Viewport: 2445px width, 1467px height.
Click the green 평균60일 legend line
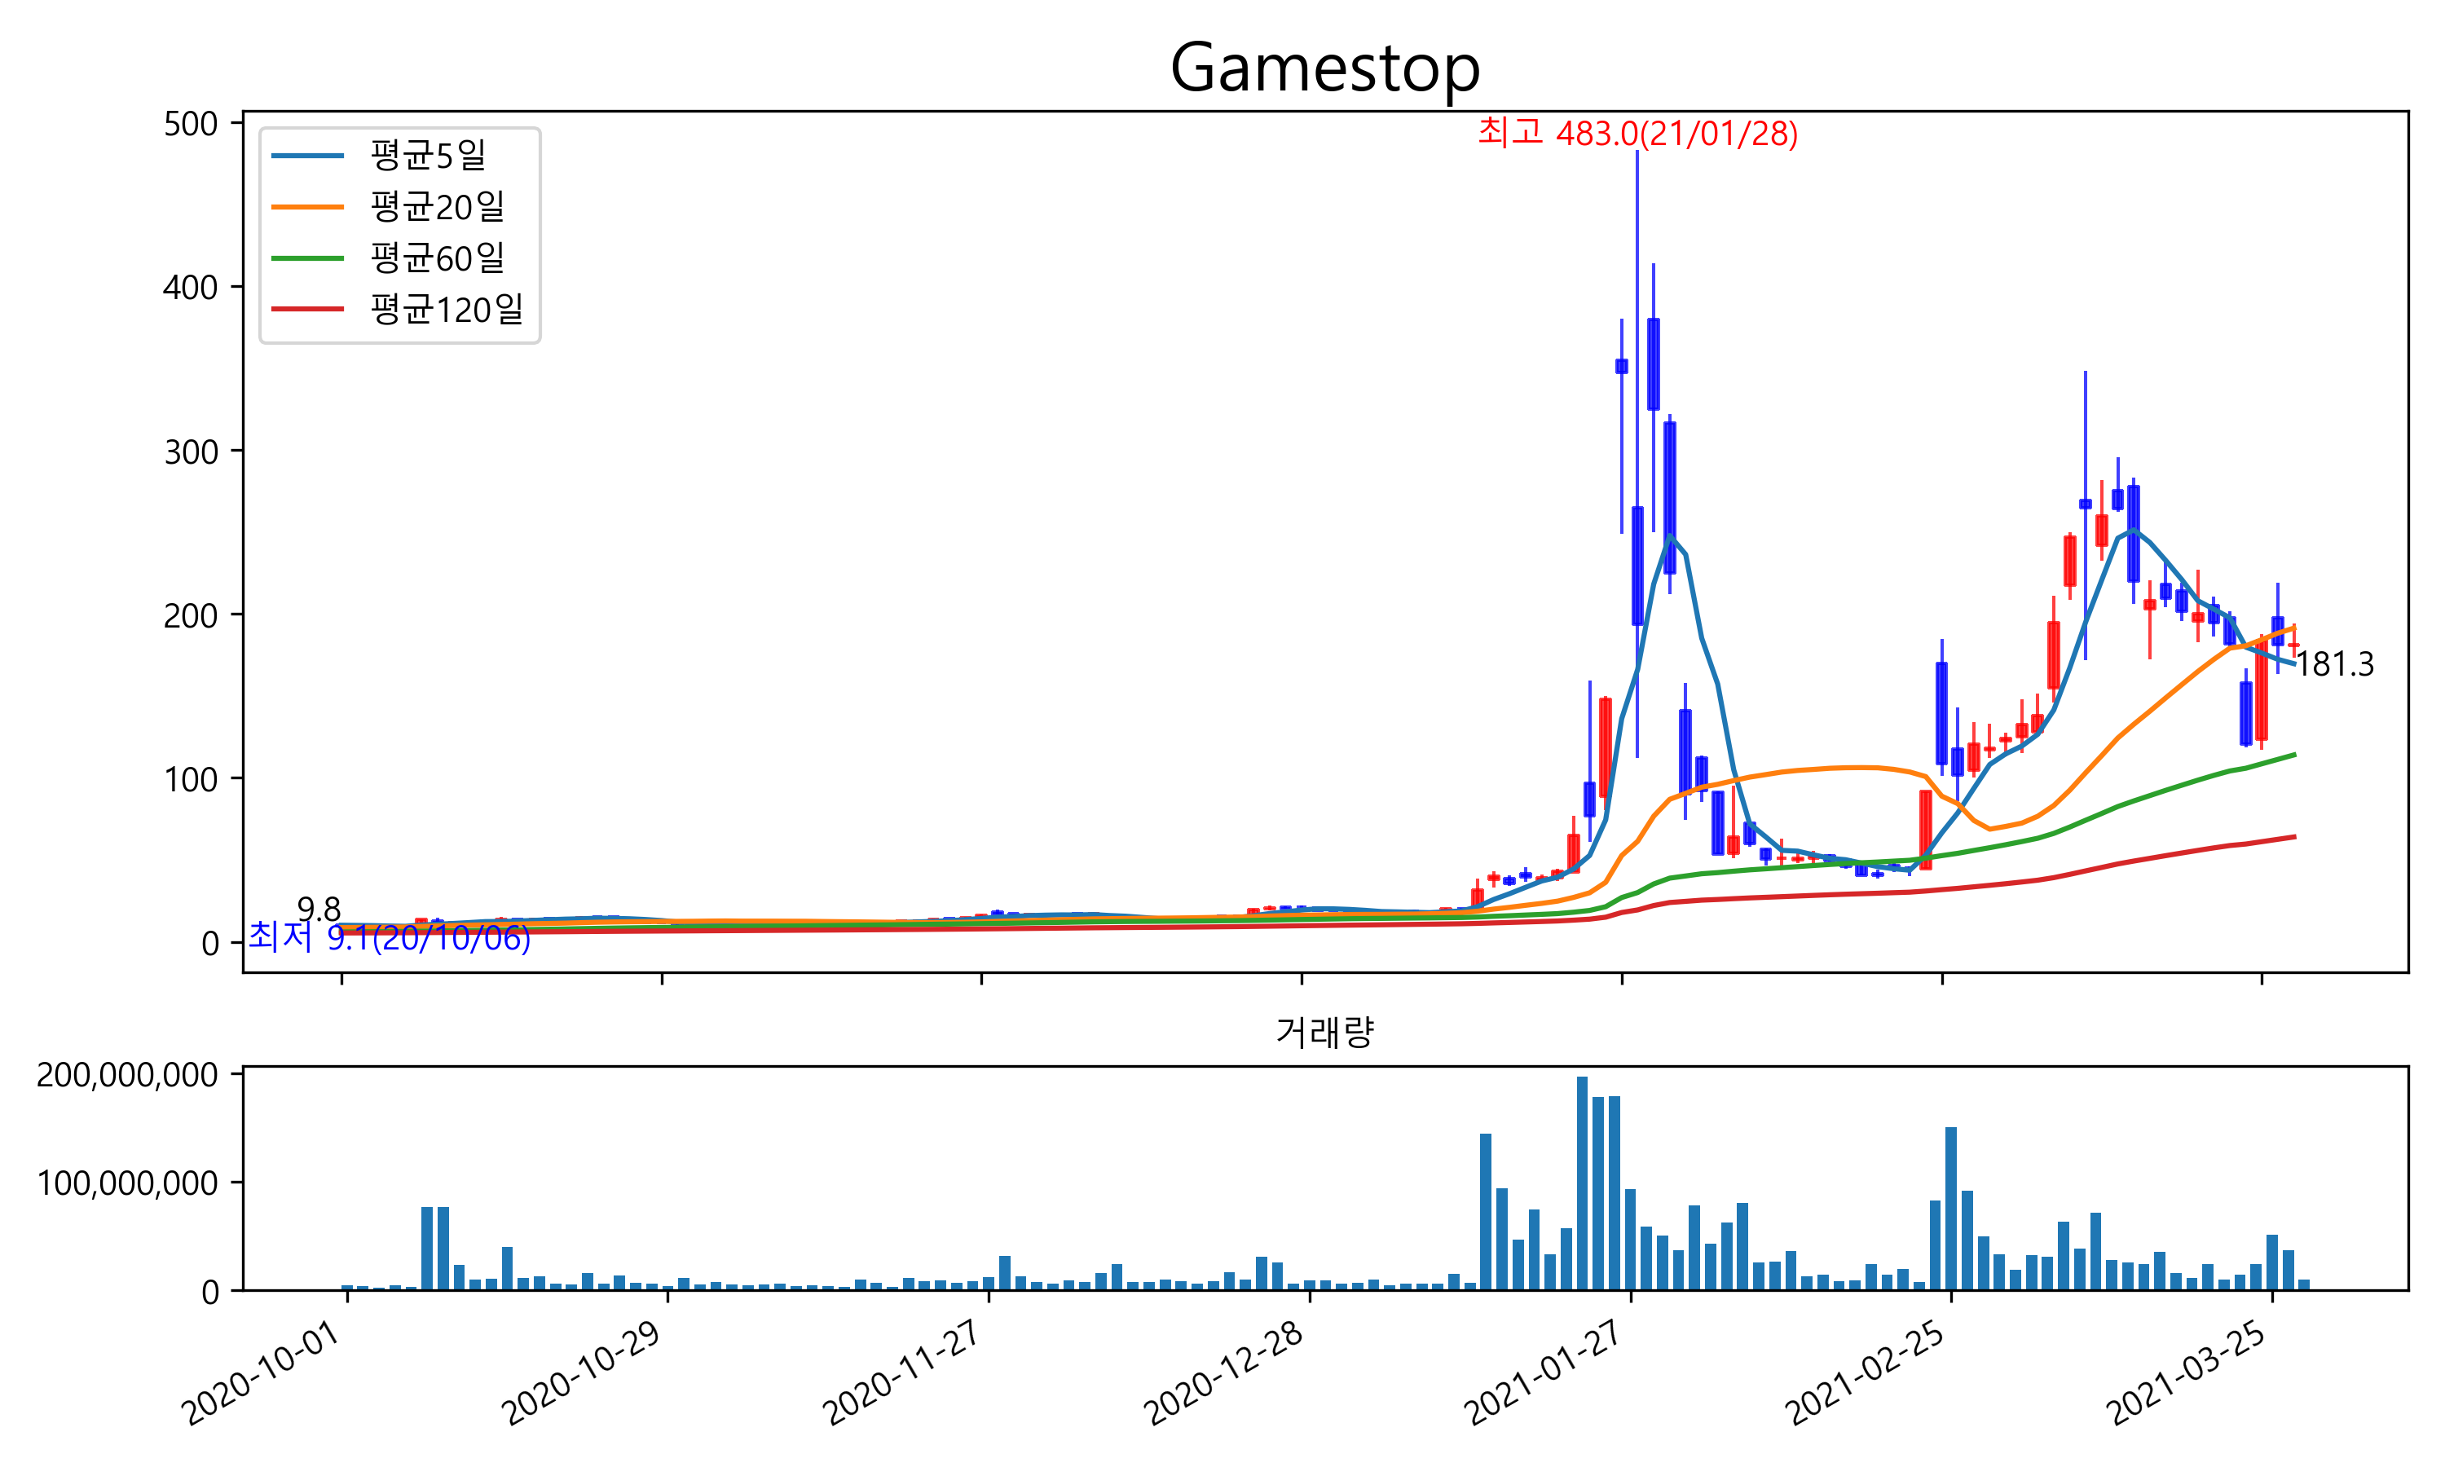pyautogui.click(x=307, y=258)
